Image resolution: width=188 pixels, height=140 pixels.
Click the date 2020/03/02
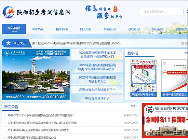[131, 115]
